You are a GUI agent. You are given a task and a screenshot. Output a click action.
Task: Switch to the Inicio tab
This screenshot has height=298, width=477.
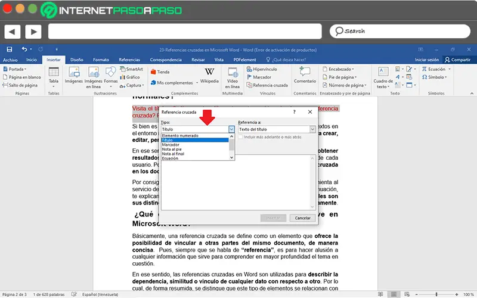pos(32,60)
